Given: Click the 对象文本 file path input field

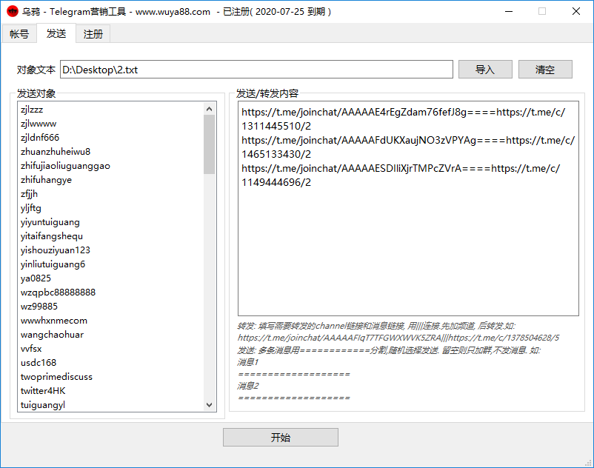Looking at the screenshot, I should 256,70.
